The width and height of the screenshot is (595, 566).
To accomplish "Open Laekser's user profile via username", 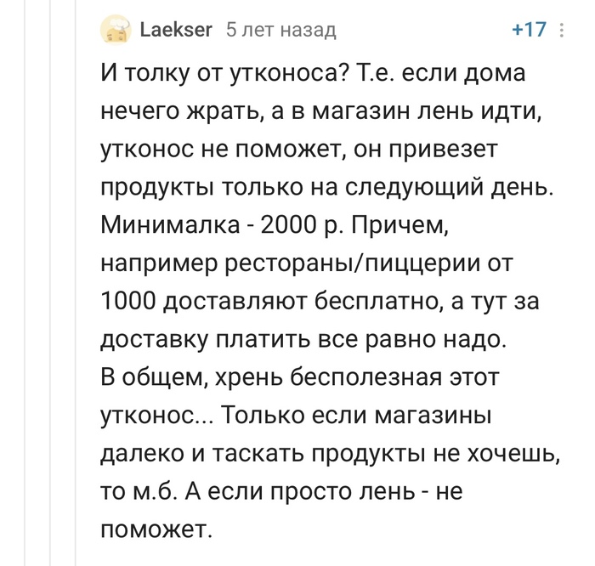I will (176, 31).
